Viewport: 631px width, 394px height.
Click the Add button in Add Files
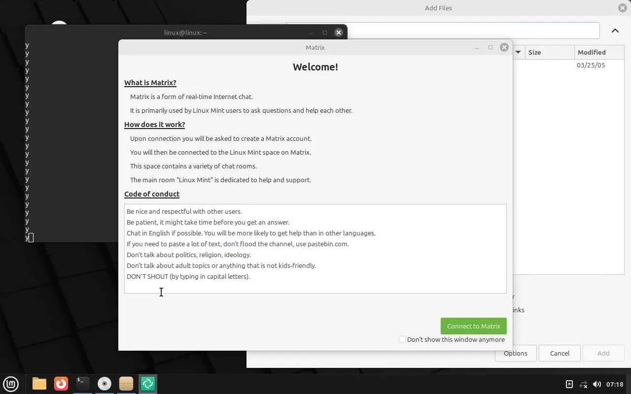603,353
